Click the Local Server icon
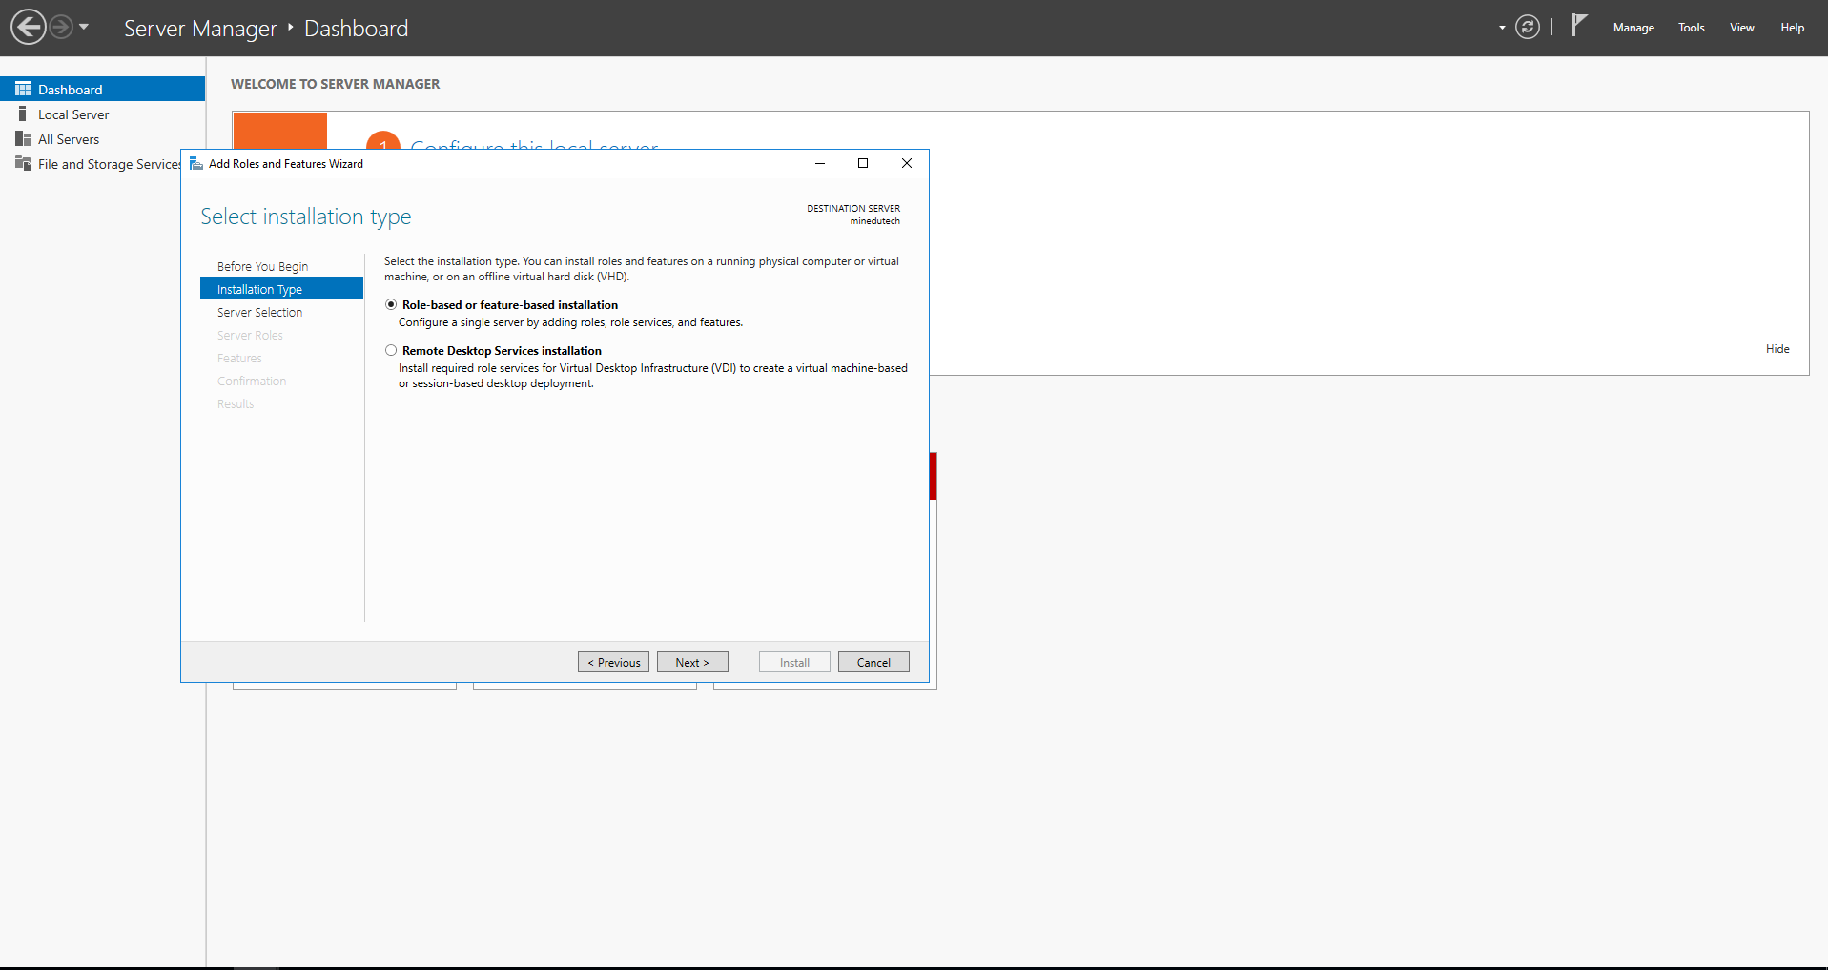The image size is (1828, 970). (23, 114)
